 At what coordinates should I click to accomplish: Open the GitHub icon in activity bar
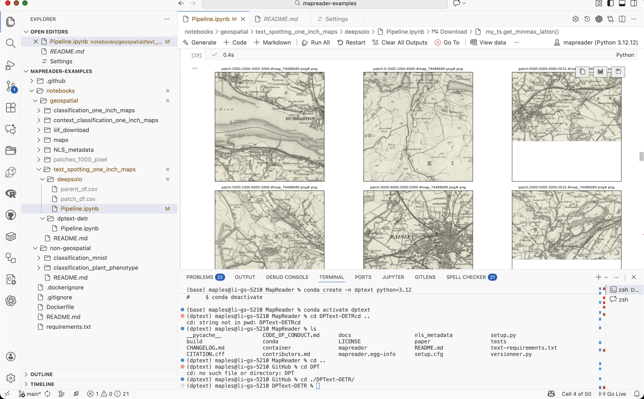tap(11, 215)
